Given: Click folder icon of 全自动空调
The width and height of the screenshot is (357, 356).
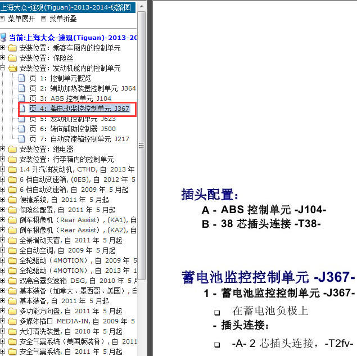Looking at the screenshot, I should pos(12,250).
